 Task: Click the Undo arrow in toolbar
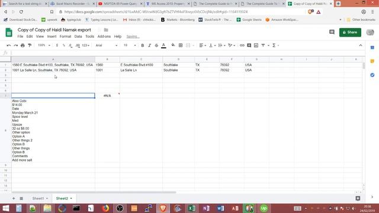pyautogui.click(x=9, y=46)
